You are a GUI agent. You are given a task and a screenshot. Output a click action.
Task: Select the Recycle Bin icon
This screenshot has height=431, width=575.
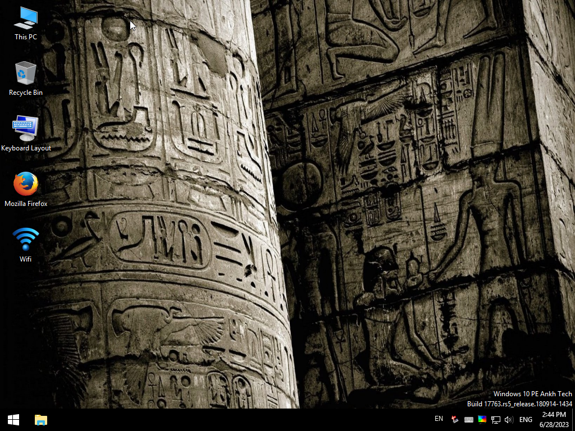tap(26, 79)
